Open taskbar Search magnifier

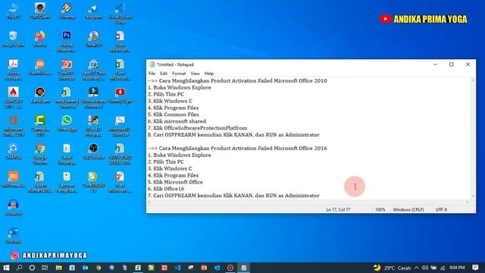(x=19, y=268)
